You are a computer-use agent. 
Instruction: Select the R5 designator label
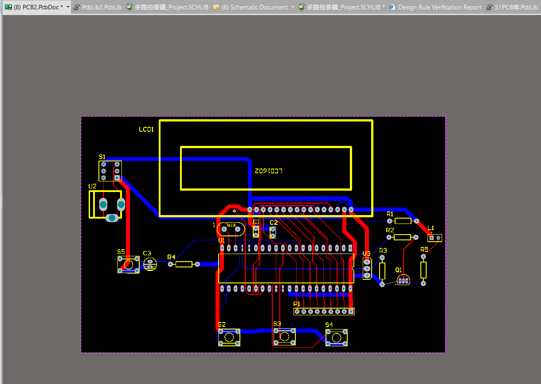point(424,250)
